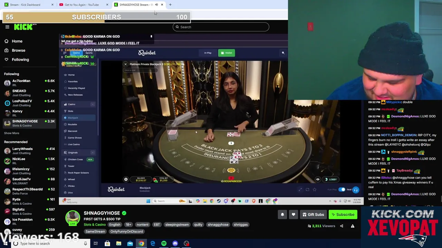Screen dimensions: 442x248
Task: Open Microsoft Store from the taskbar
Action: pos(107,244)
